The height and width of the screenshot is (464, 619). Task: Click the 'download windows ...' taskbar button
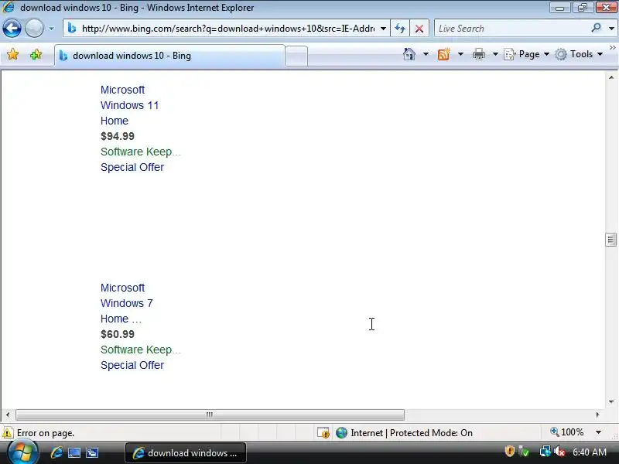click(186, 452)
